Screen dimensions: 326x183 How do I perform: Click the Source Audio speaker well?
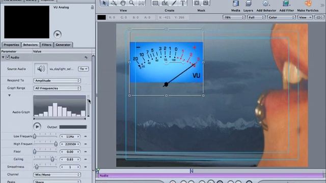pyautogui.click(x=41, y=69)
